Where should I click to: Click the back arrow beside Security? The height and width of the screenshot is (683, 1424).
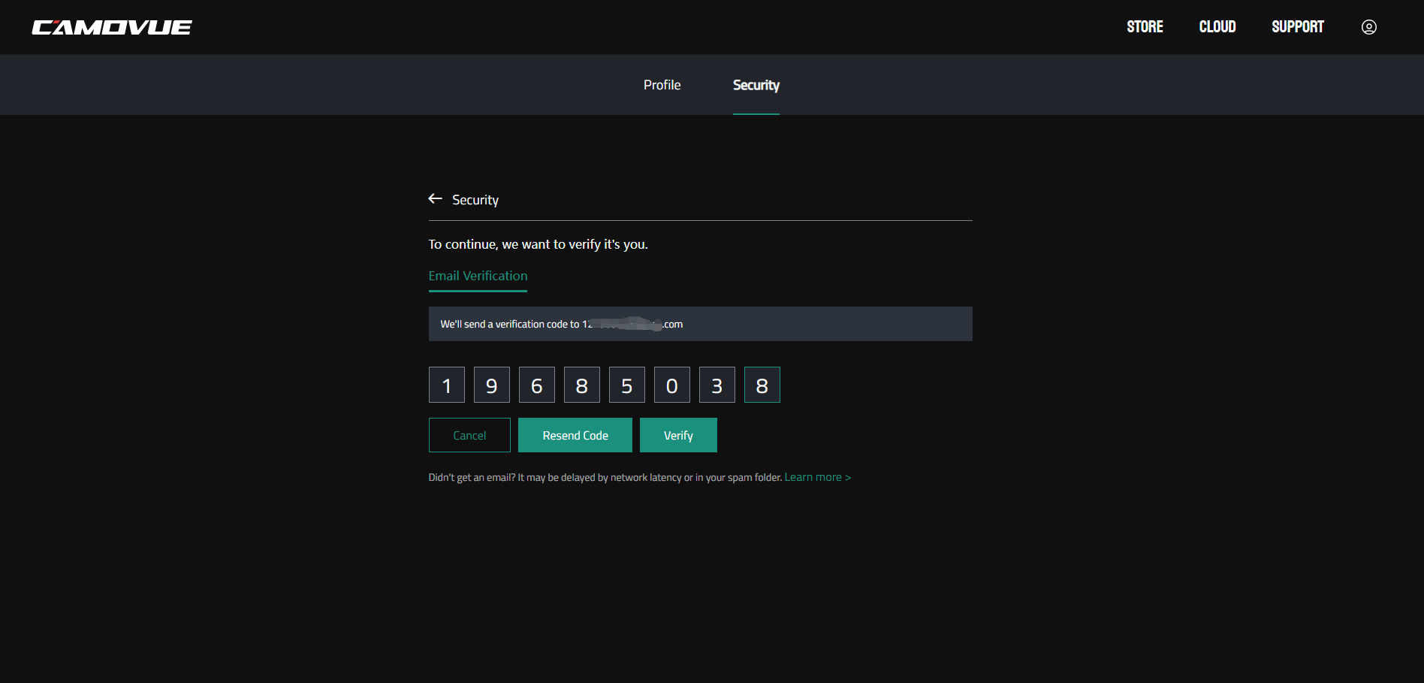pos(435,199)
